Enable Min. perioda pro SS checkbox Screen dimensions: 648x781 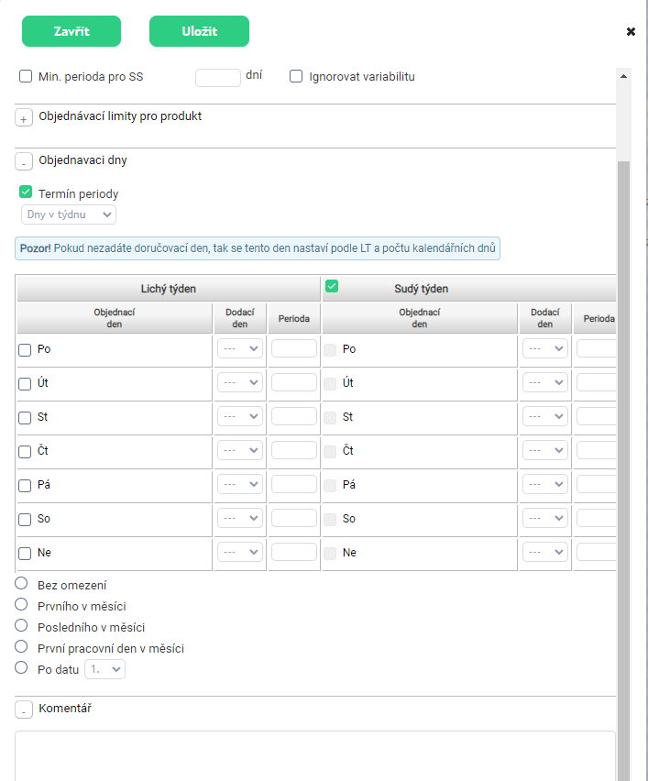coord(26,76)
